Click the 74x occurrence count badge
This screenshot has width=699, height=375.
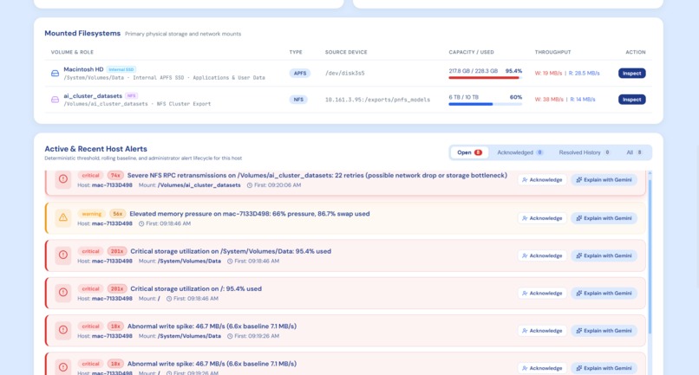pos(115,176)
